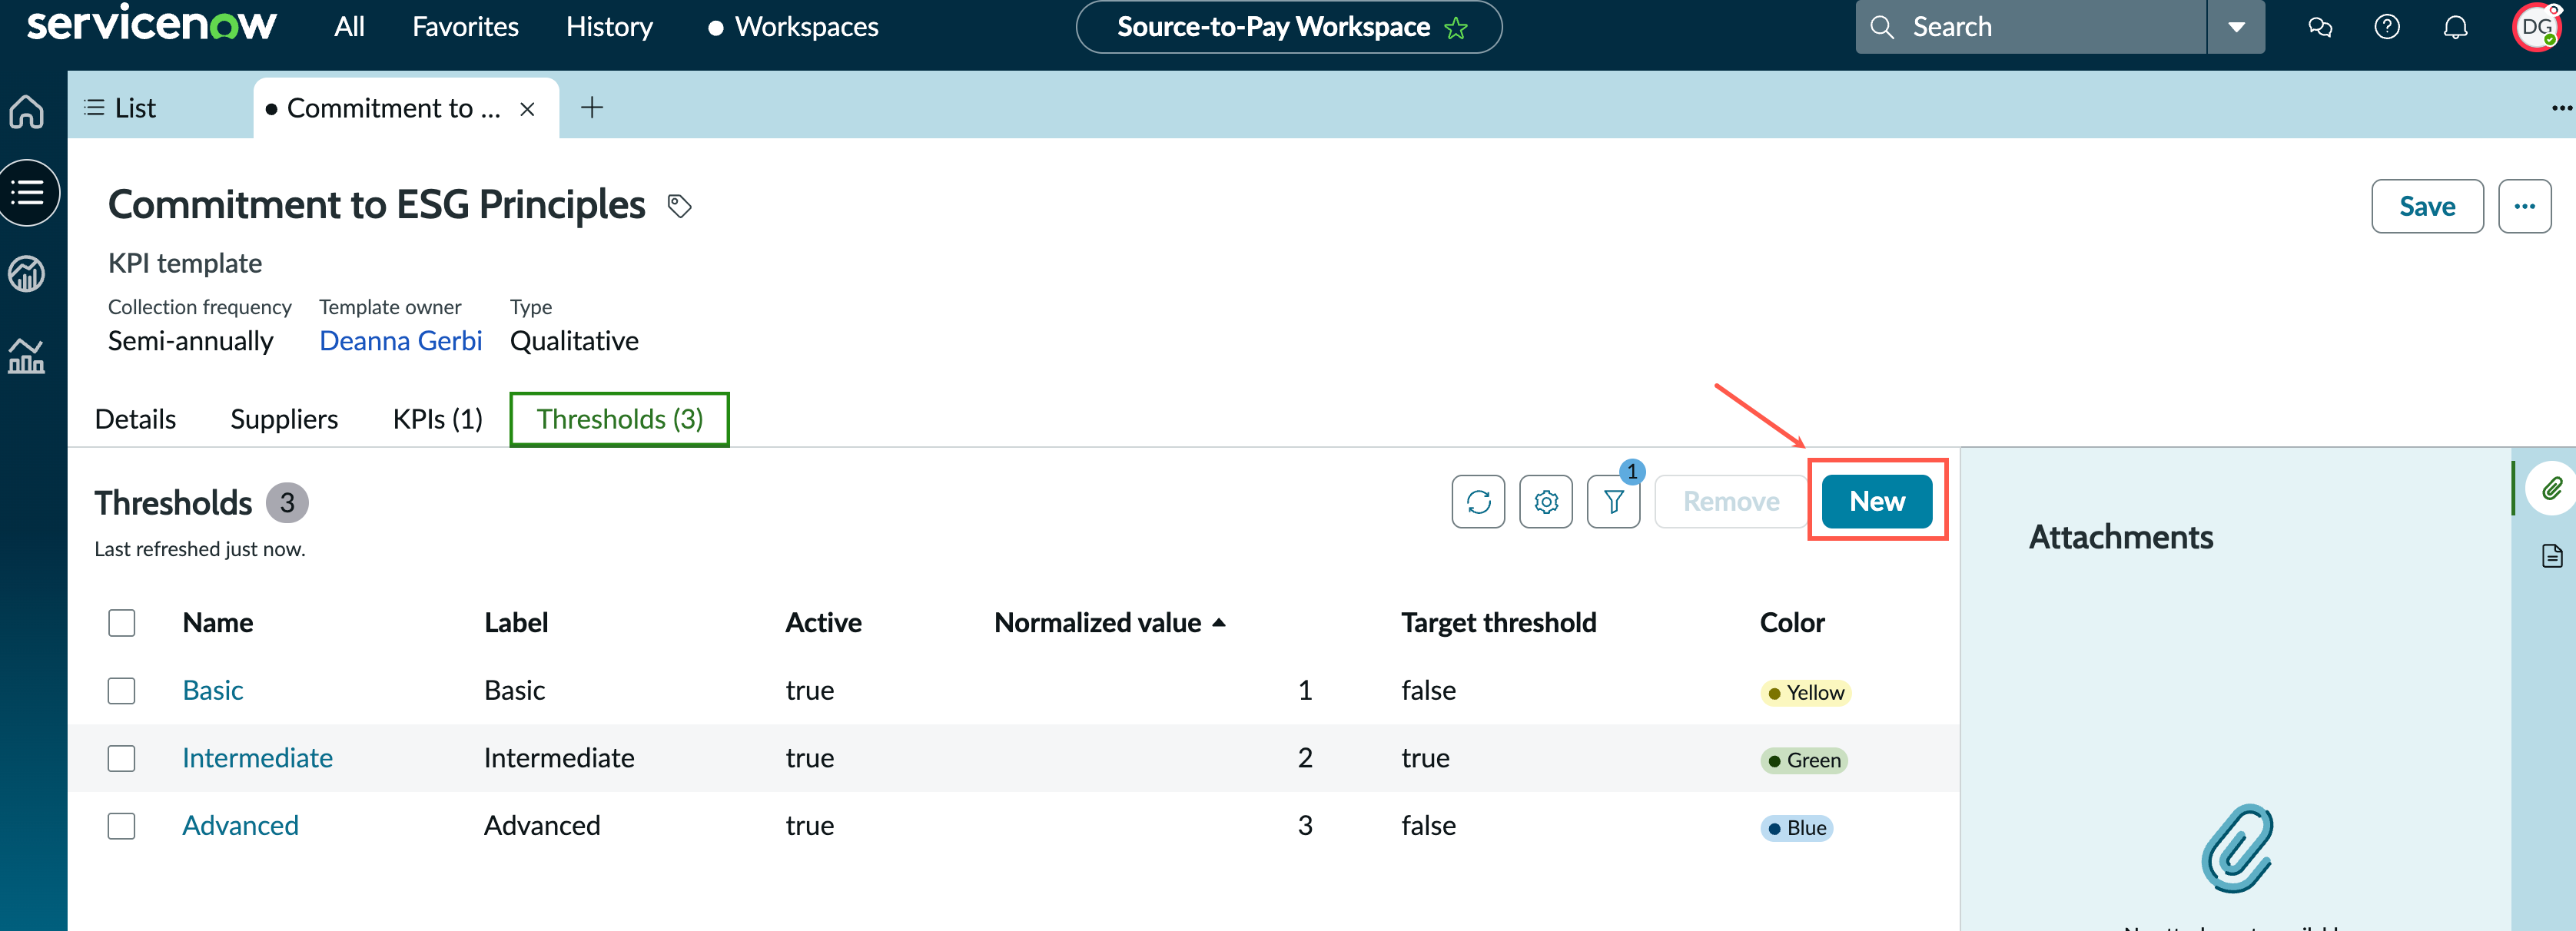Viewport: 2576px width, 931px height.
Task: Add a new tab with plus icon
Action: click(592, 107)
